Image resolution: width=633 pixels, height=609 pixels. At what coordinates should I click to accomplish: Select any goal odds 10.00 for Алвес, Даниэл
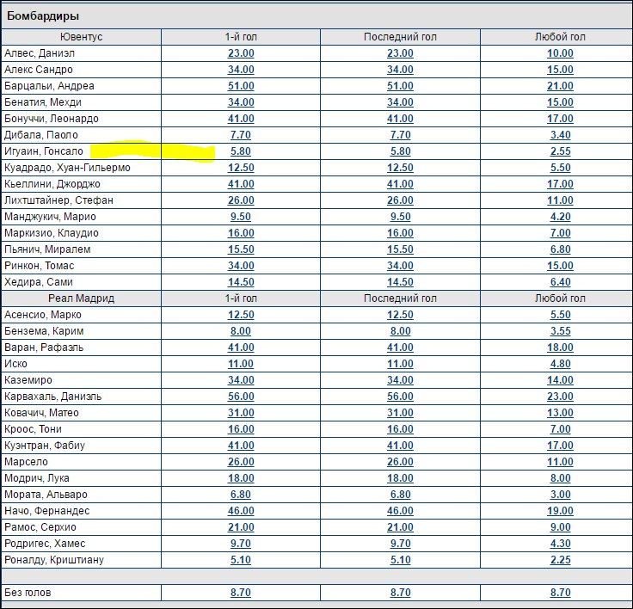[560, 53]
